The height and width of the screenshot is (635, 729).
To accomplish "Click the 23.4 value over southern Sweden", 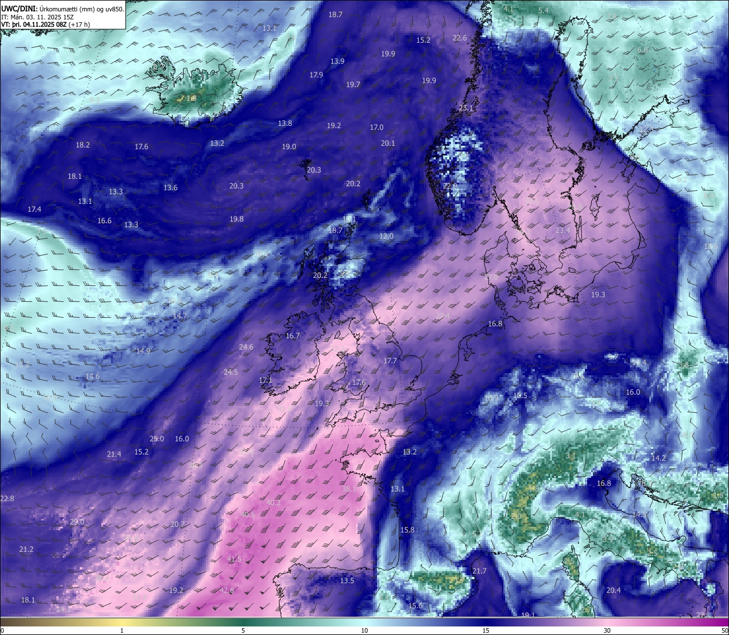I will tap(562, 231).
